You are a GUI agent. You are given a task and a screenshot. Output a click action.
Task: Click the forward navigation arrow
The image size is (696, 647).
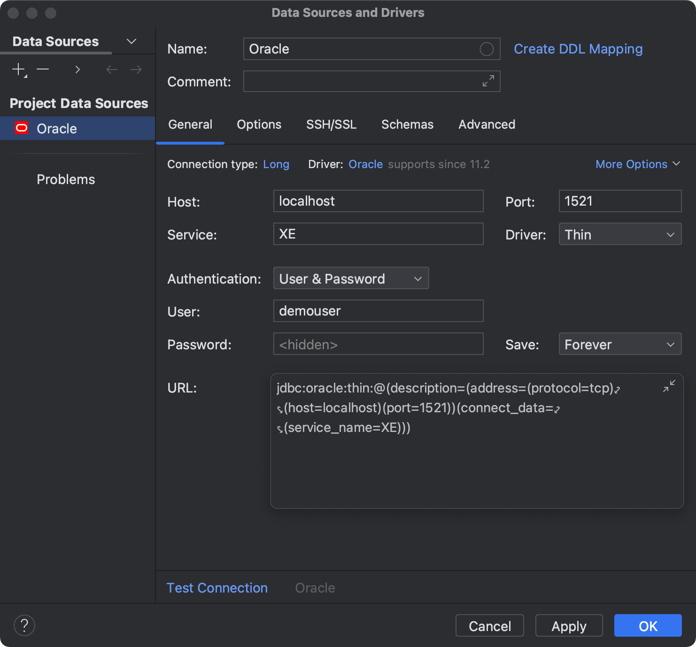click(136, 69)
